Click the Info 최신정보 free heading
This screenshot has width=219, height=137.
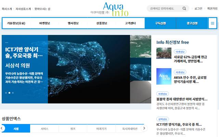(172, 42)
